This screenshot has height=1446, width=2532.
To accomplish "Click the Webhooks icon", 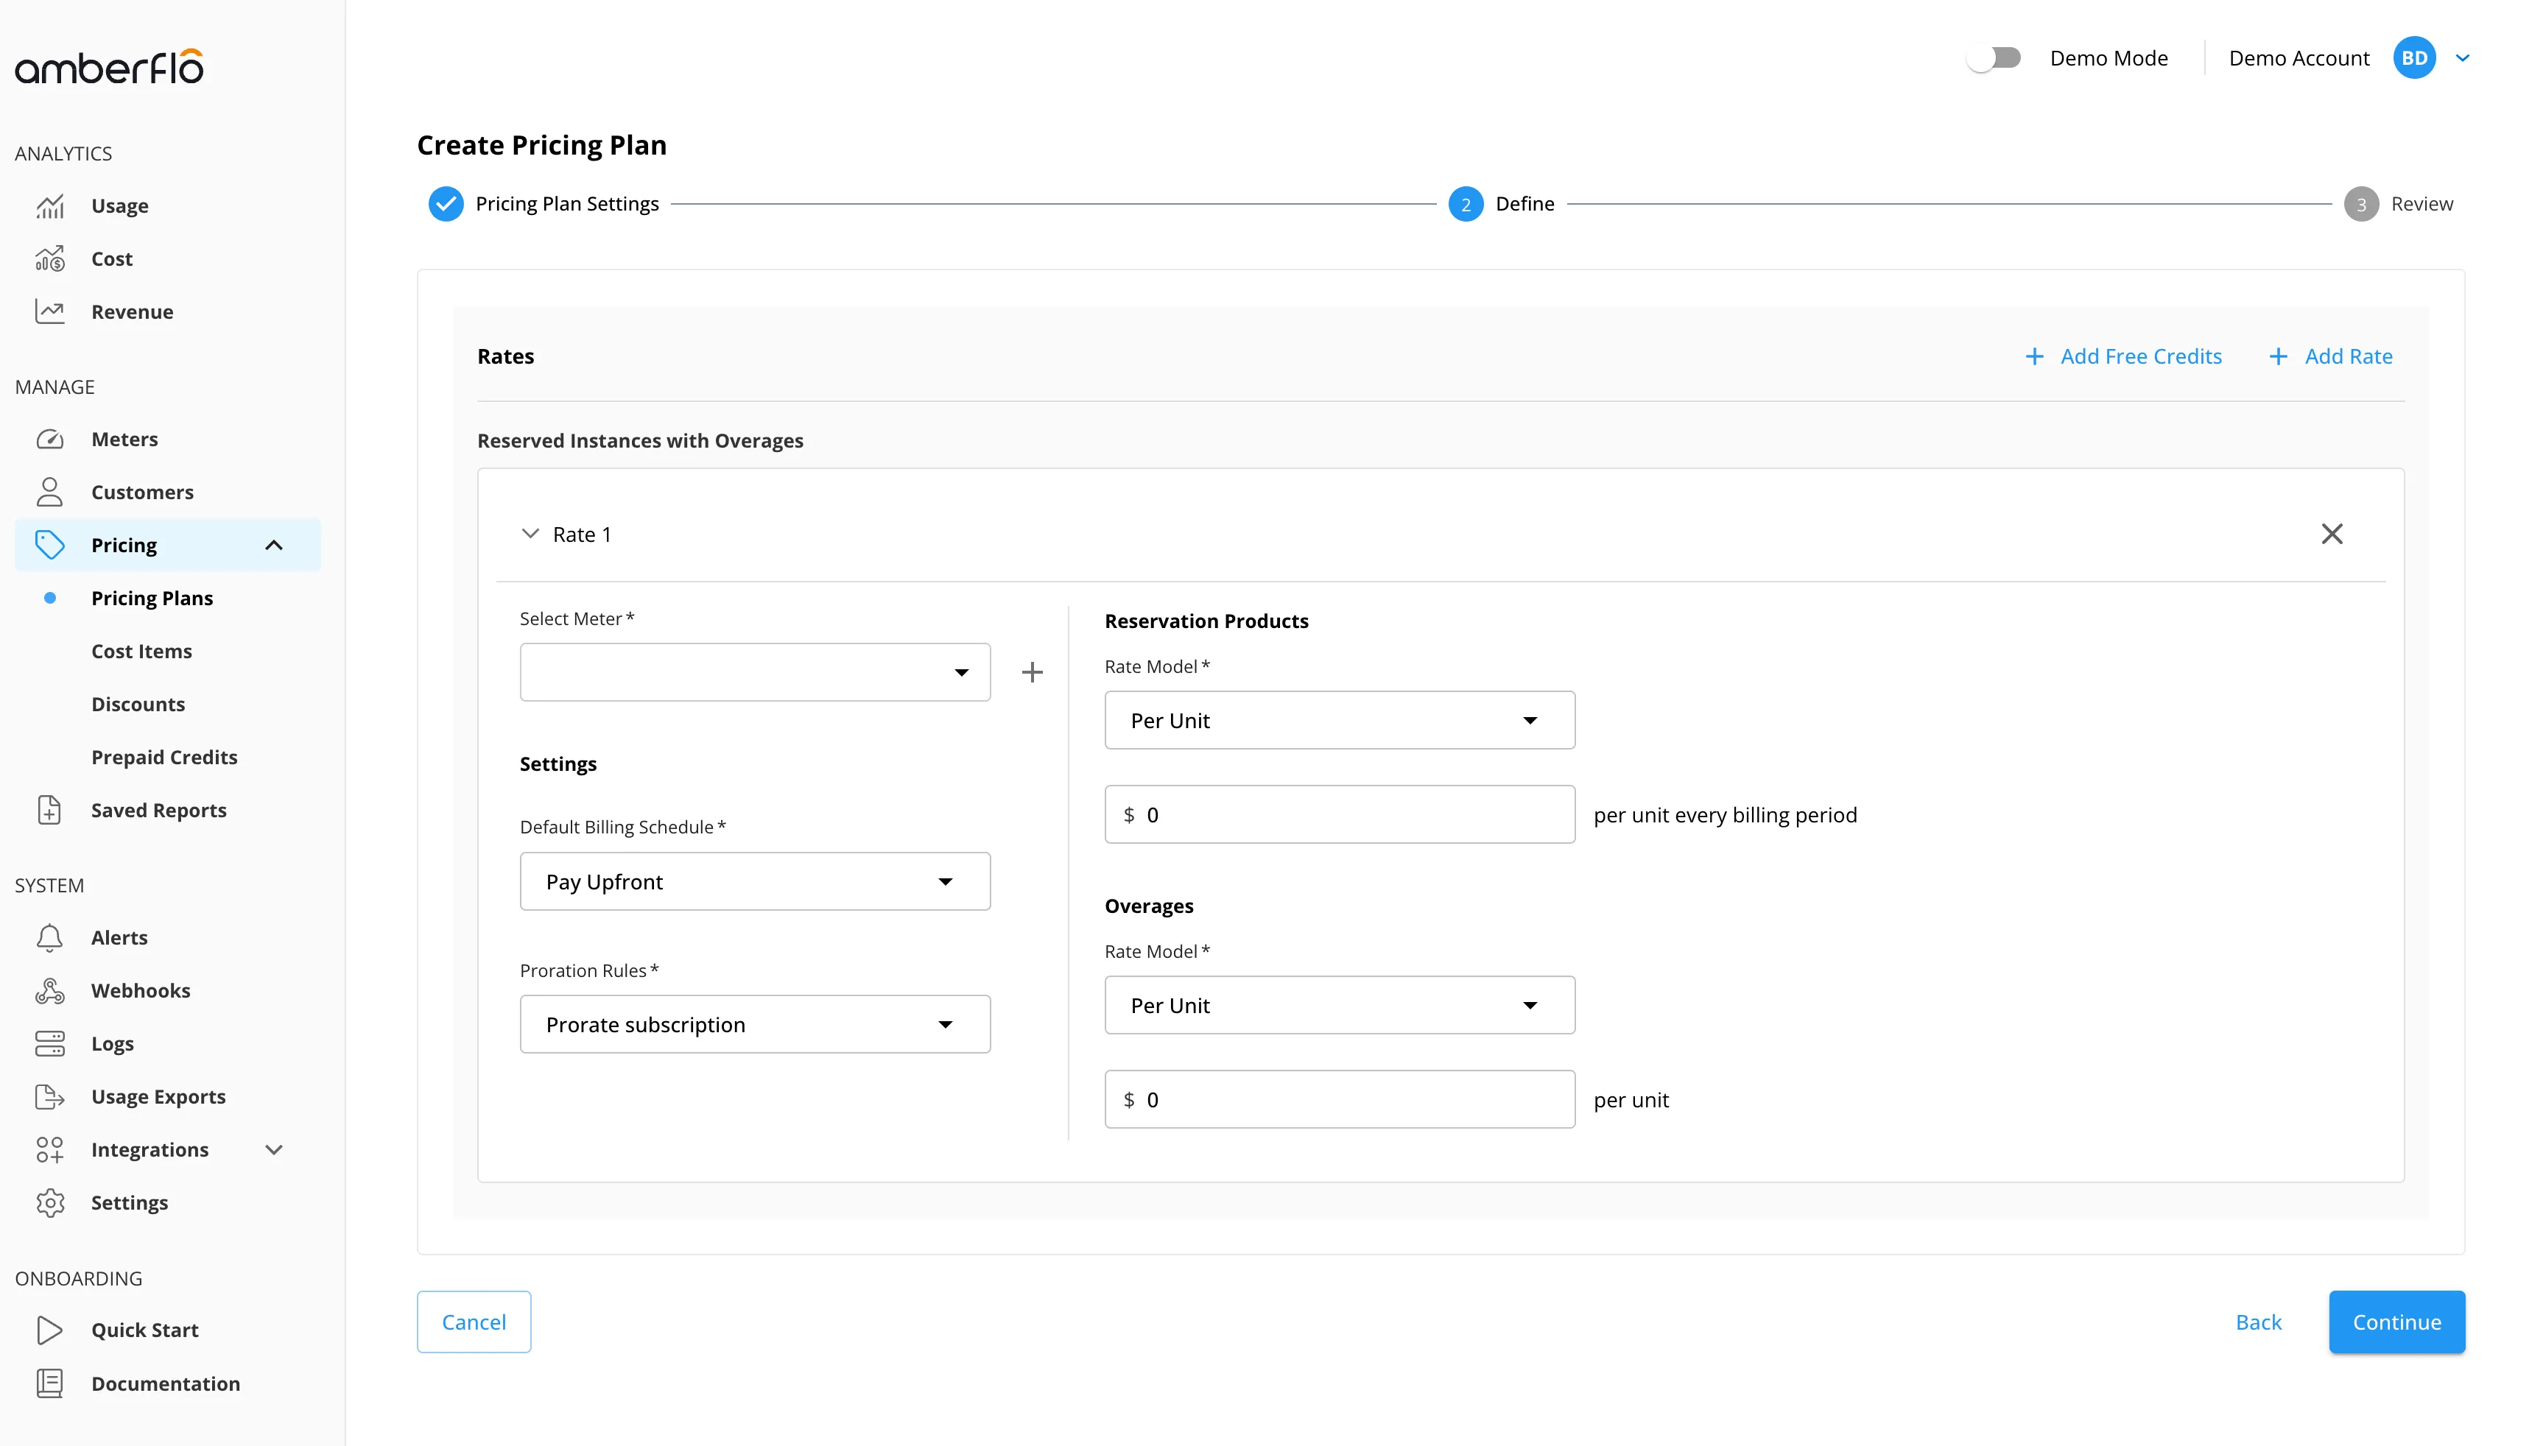I will (49, 990).
